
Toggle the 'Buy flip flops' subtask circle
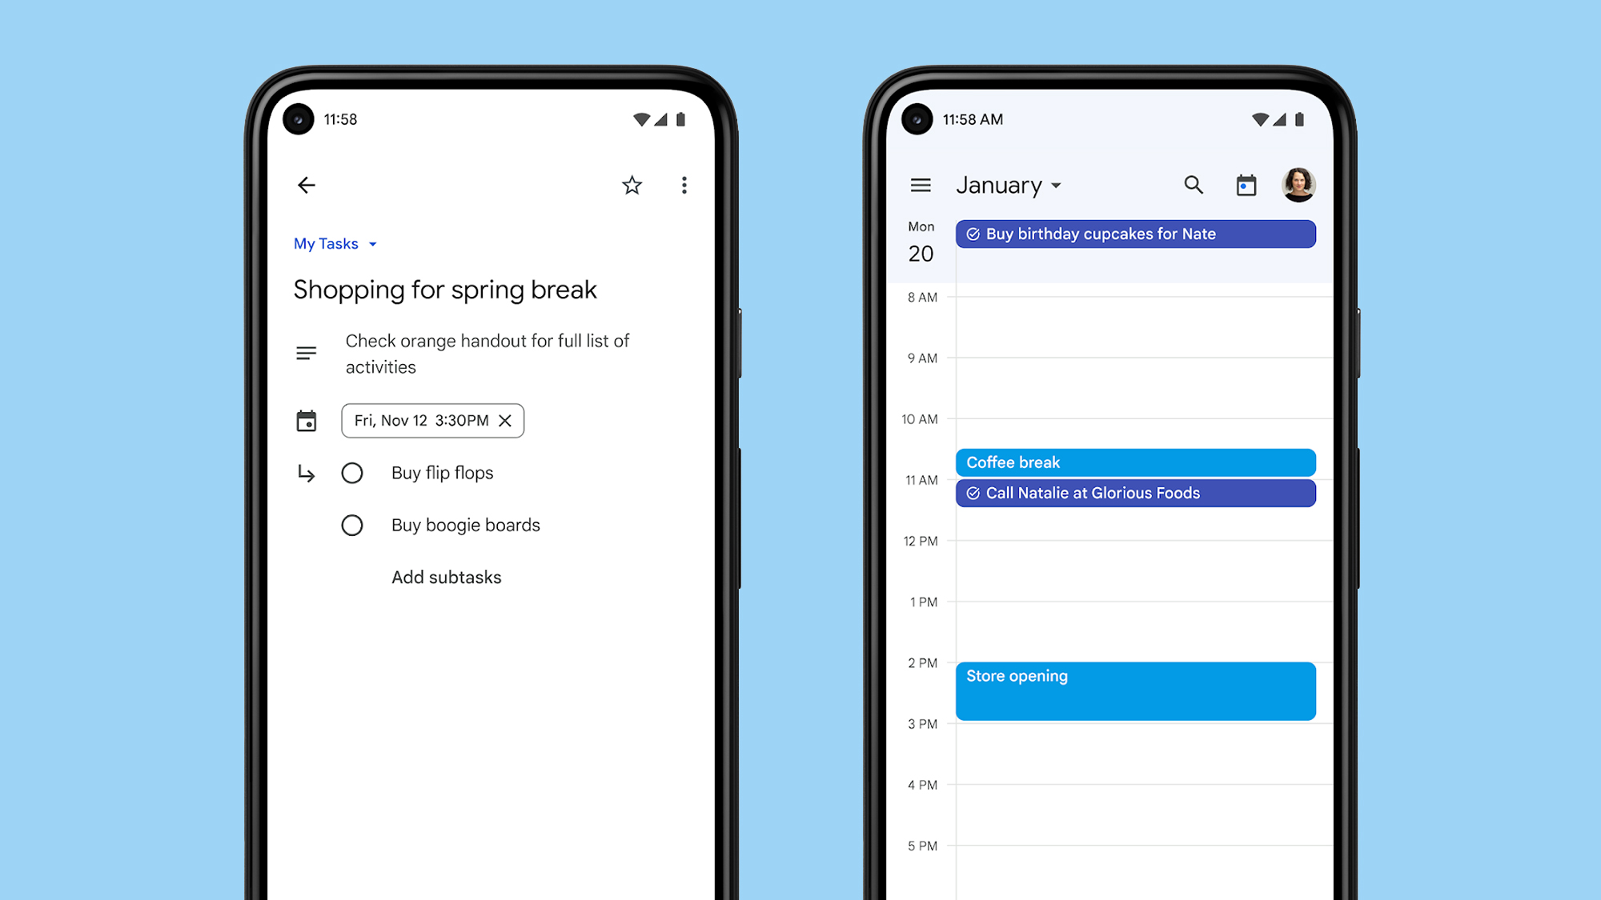point(353,471)
